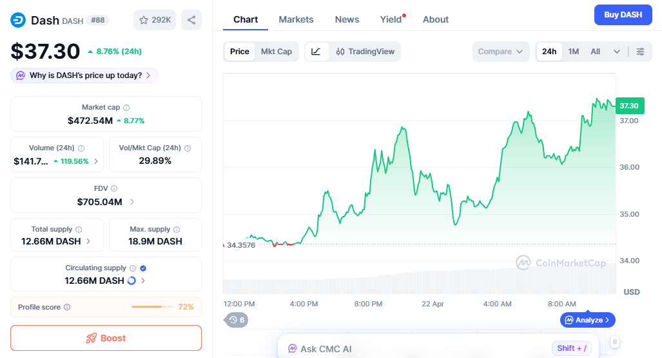Screen dimensions: 662x358
Task: Expand FDV details arrow
Action: [132, 202]
